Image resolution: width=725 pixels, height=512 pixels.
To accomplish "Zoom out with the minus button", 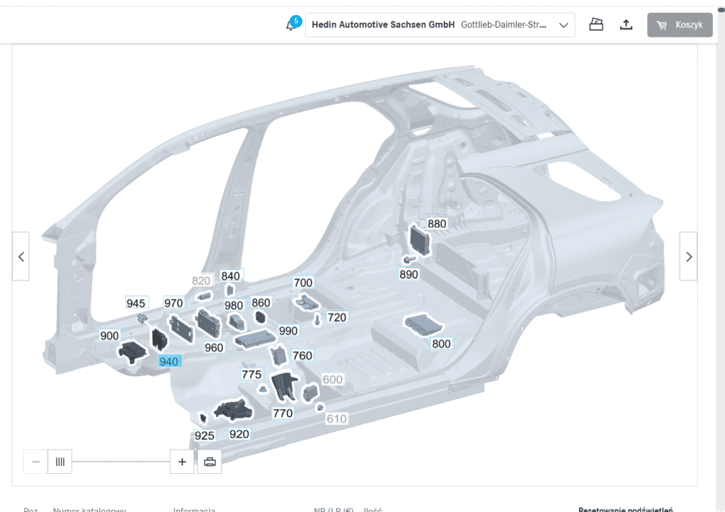I will (x=35, y=462).
